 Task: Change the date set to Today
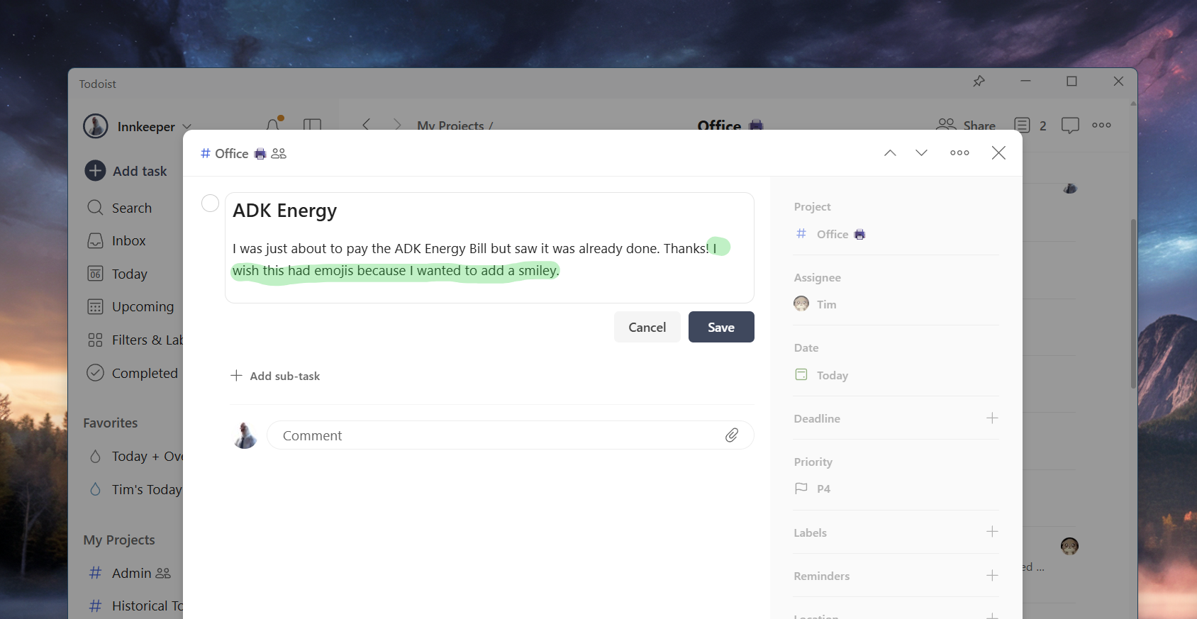coord(822,375)
